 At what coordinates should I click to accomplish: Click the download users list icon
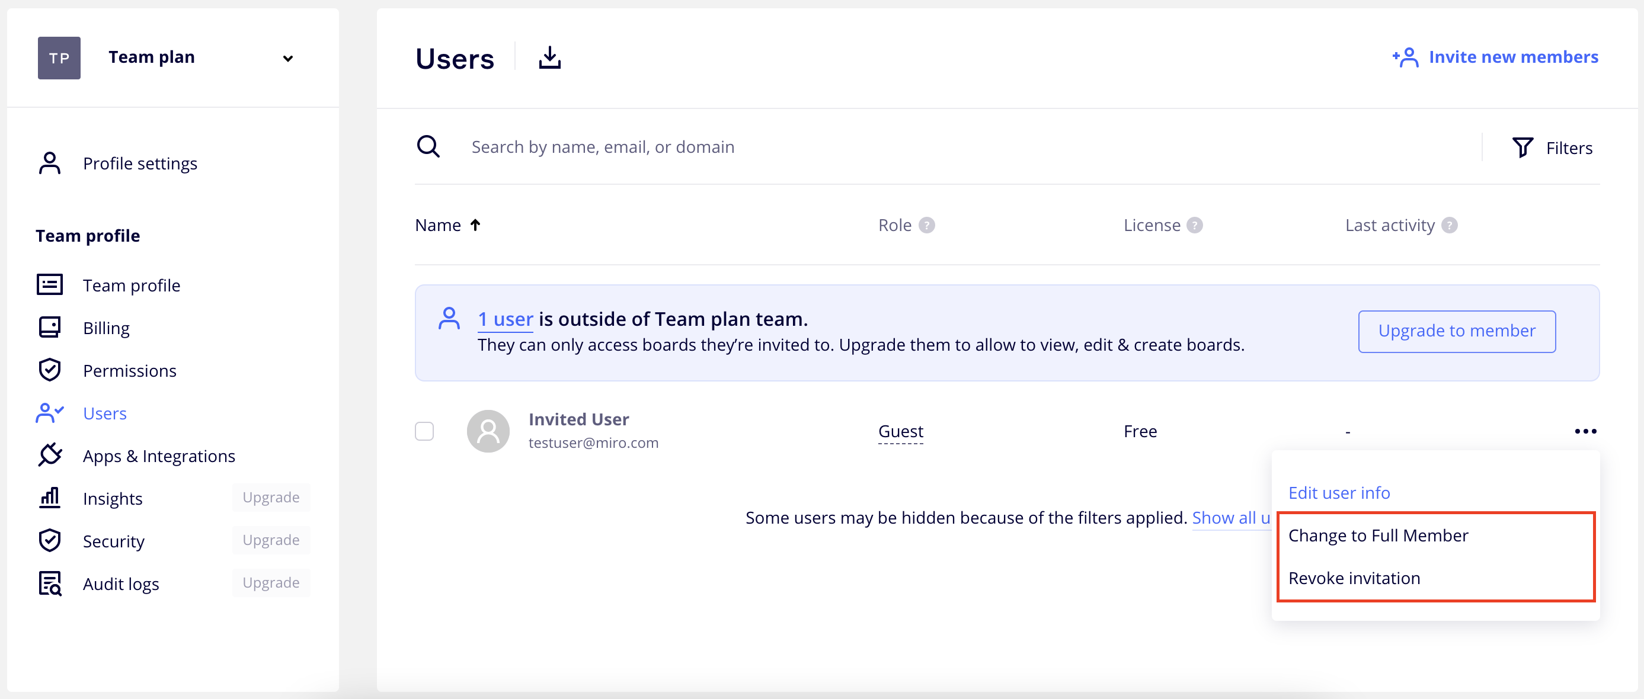pyautogui.click(x=549, y=58)
